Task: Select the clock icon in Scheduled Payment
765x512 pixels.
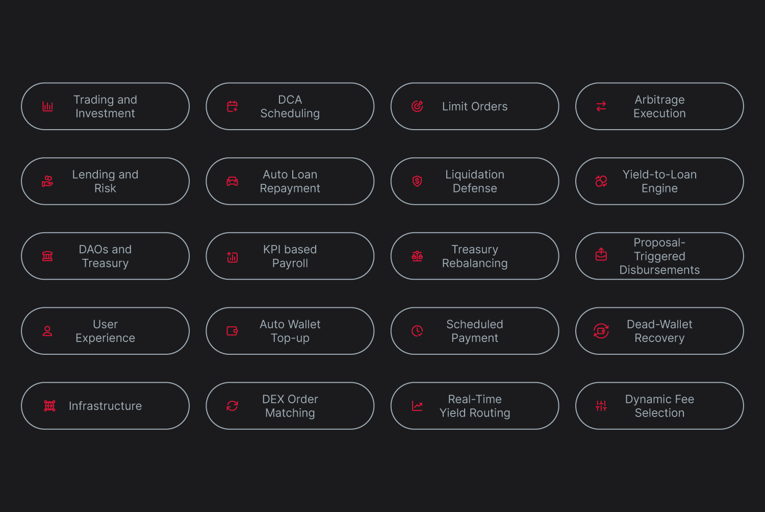Action: click(417, 331)
